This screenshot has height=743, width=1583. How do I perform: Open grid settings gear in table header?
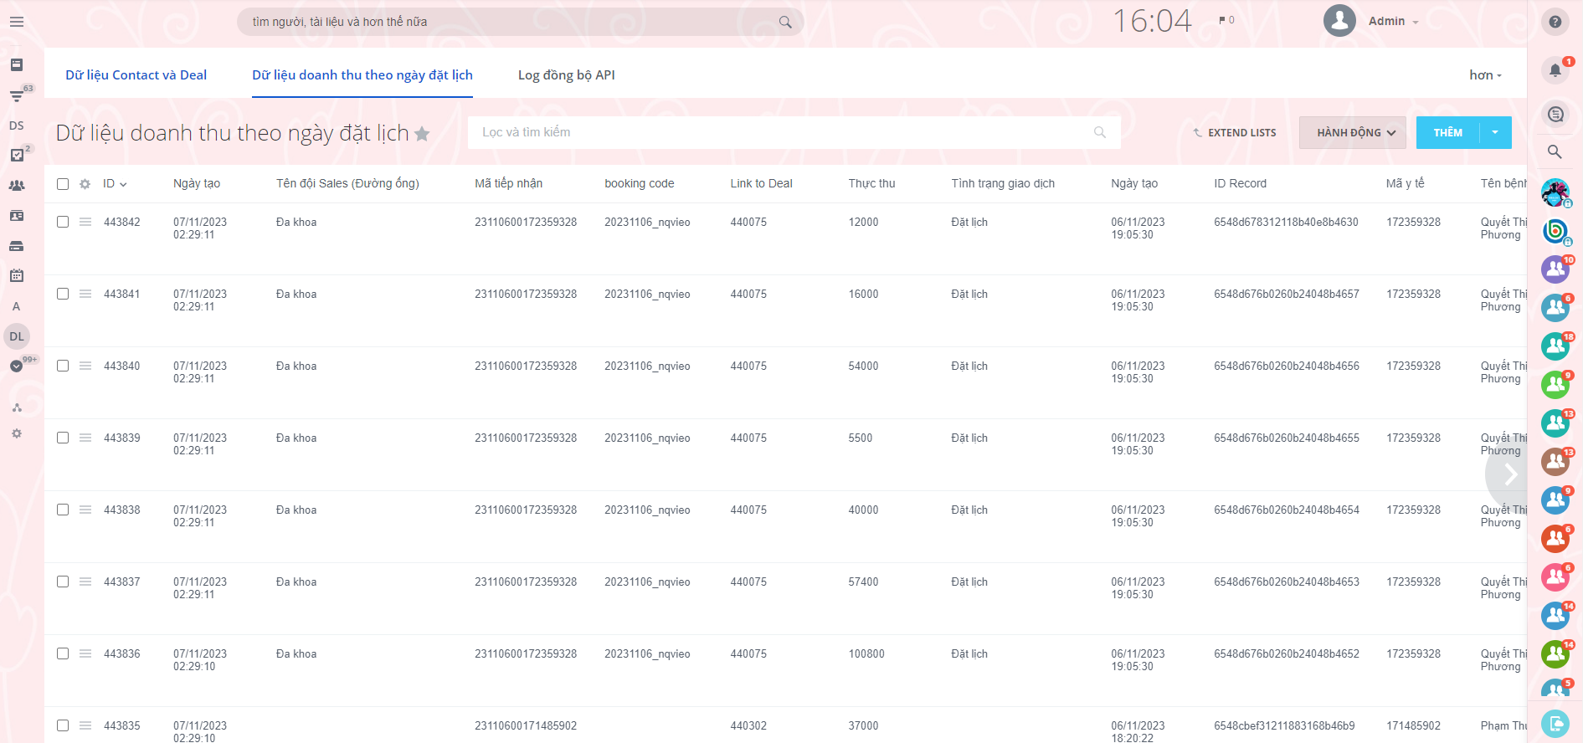[x=85, y=184]
